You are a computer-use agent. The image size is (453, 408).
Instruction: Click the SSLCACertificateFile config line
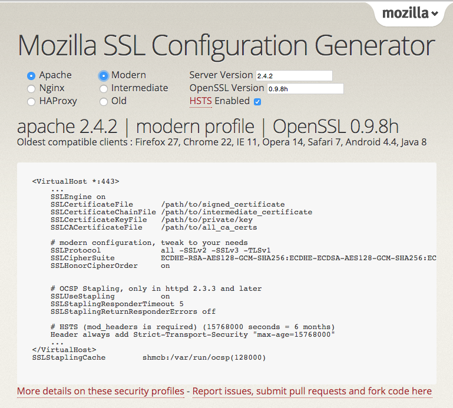tap(154, 227)
